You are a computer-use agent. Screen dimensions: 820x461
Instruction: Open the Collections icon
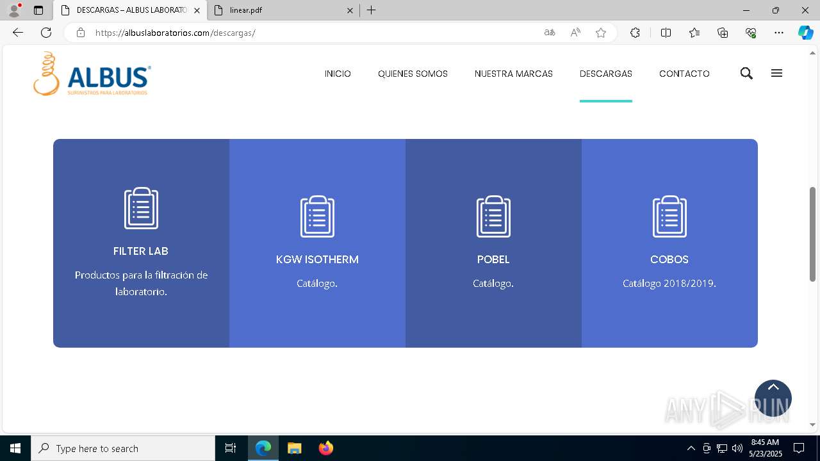coord(723,33)
